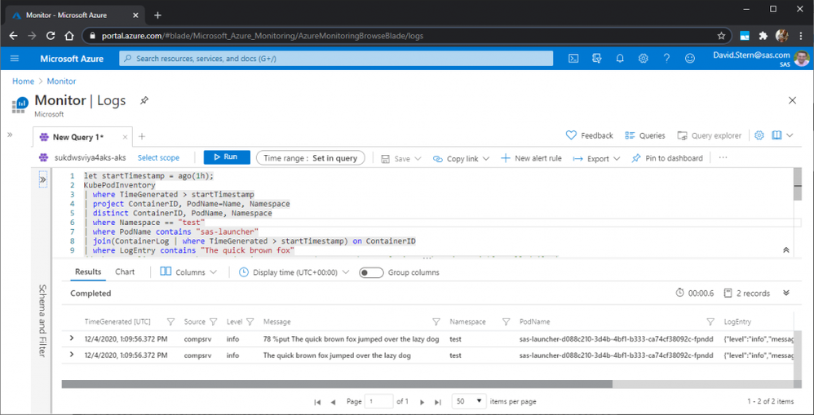814x415 pixels.
Task: Click the Azure search box
Action: (x=336, y=59)
